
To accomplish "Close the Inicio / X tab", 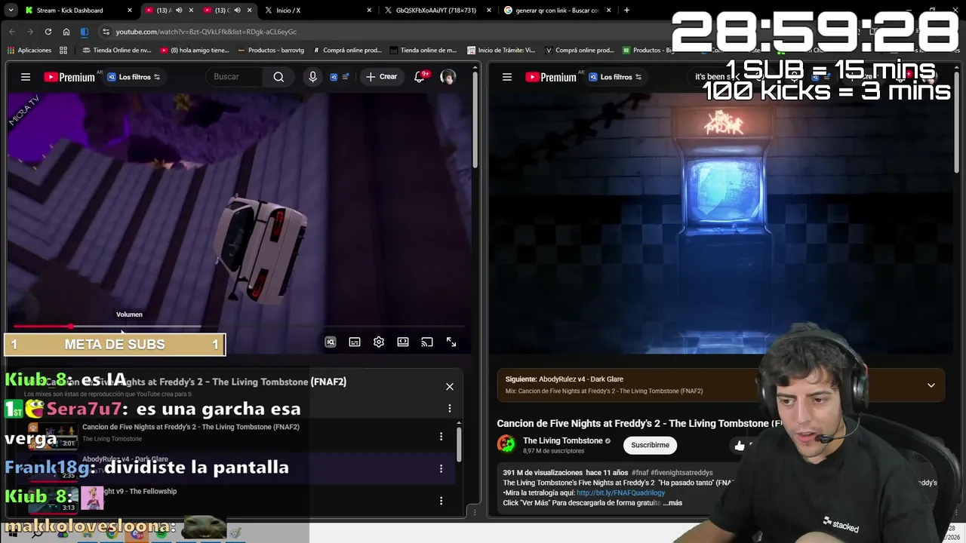I will (369, 11).
